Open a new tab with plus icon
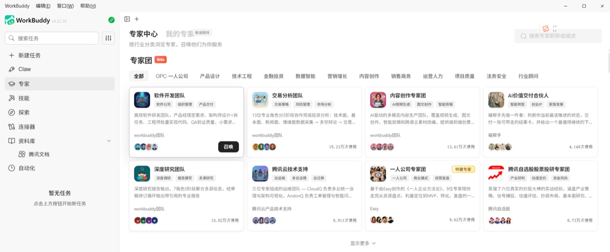This screenshot has width=610, height=252. point(137,19)
